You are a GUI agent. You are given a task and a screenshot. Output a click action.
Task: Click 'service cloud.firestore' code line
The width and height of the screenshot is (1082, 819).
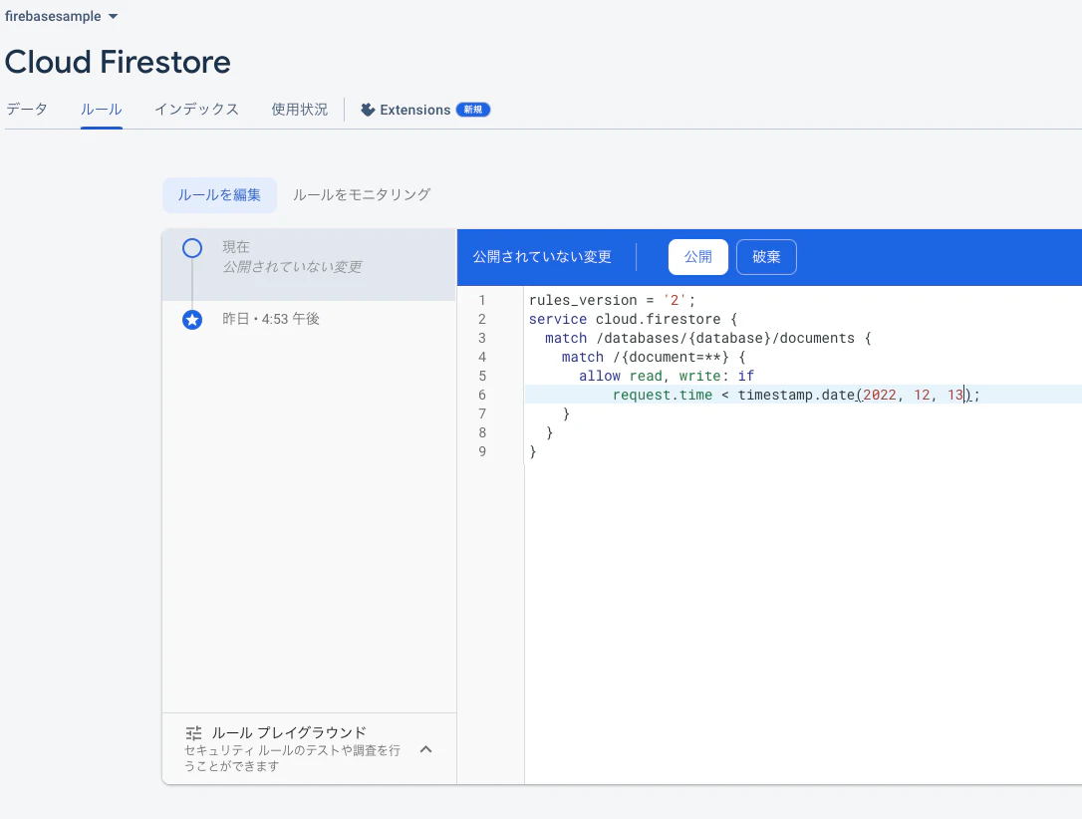(633, 319)
